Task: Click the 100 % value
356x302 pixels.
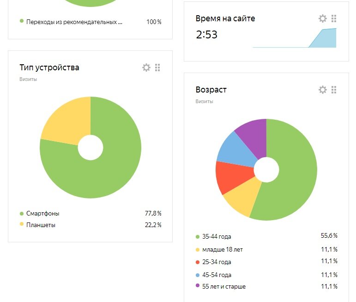Action: coord(154,22)
